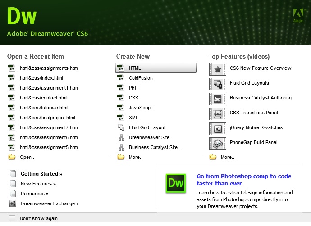Viewport: 311px width, 226px height.
Task: Create a new ColdFusion file
Action: (x=141, y=78)
